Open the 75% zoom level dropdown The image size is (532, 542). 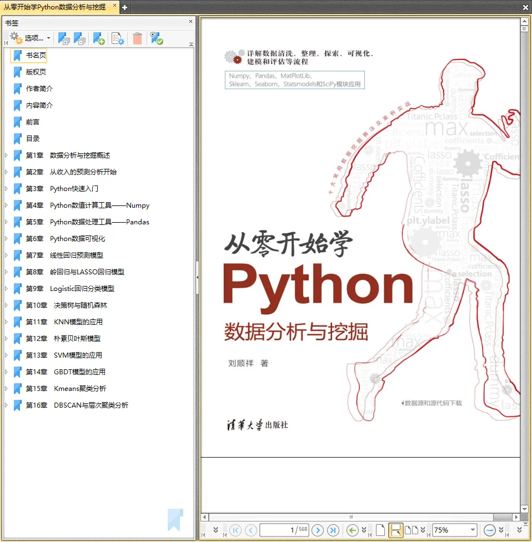473,530
